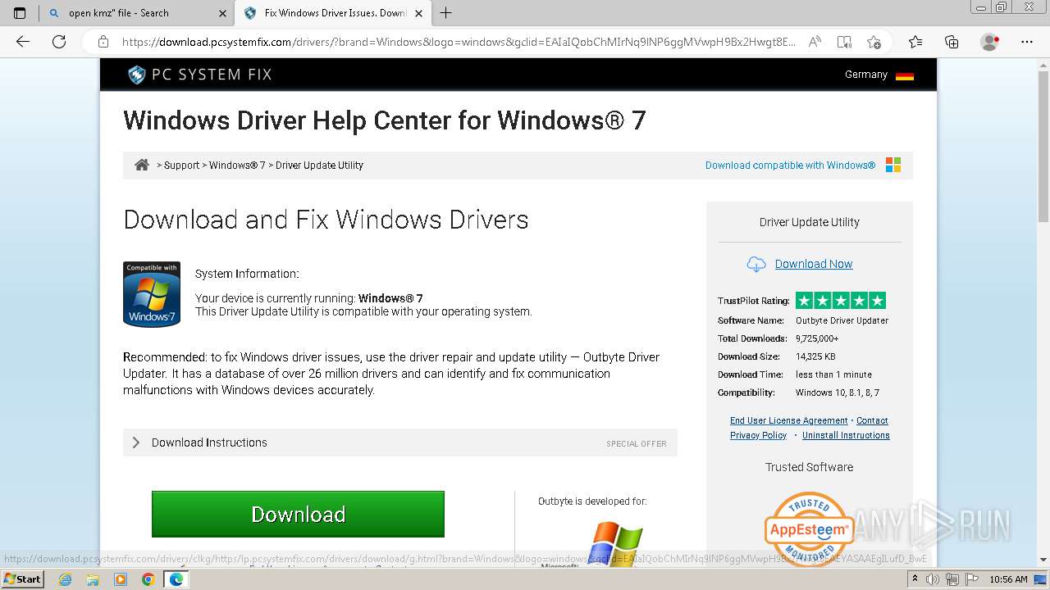Launch Internet Explorer from taskbar

pyautogui.click(x=65, y=579)
